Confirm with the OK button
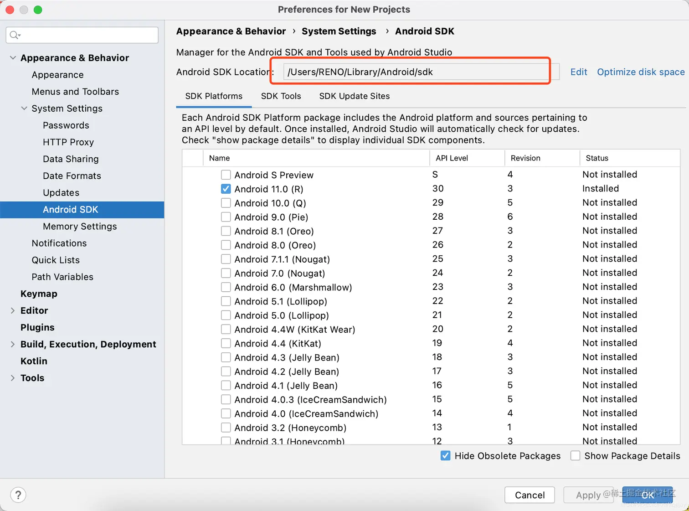Screen dimensions: 689x511 tap(648, 495)
